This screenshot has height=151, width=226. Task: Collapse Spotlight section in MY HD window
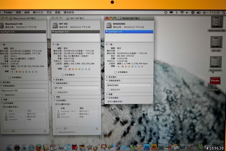tap(53, 32)
